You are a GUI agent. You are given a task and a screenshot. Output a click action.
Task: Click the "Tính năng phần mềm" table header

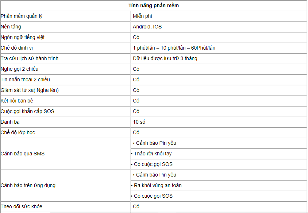tap(154, 6)
